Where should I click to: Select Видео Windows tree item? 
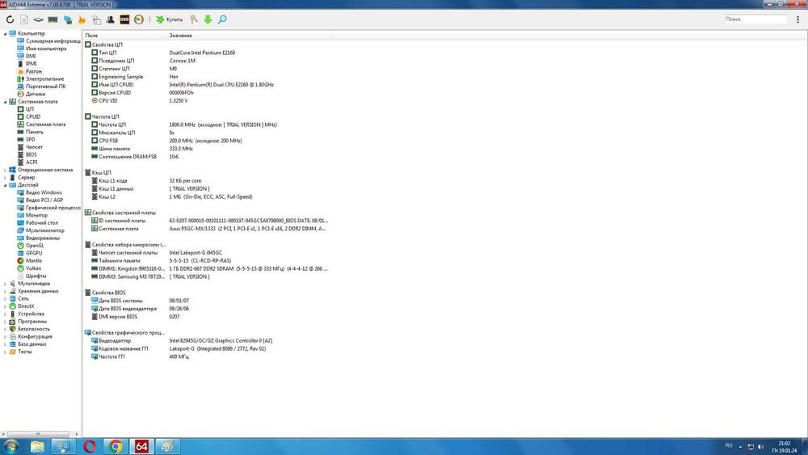coord(44,192)
